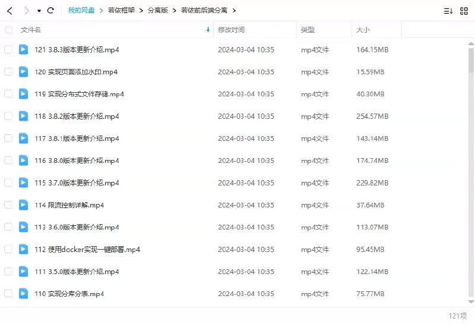Screen dimensions: 475x324
Task: Toggle the blue sort direction arrow
Action: coord(208,29)
